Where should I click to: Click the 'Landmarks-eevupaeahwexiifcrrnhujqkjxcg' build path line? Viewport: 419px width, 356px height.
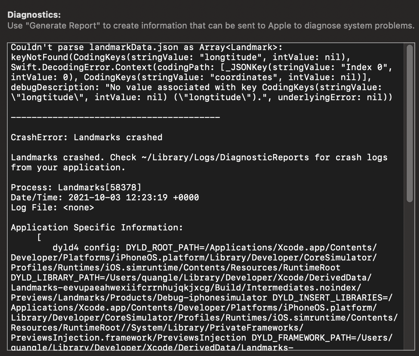(x=186, y=288)
